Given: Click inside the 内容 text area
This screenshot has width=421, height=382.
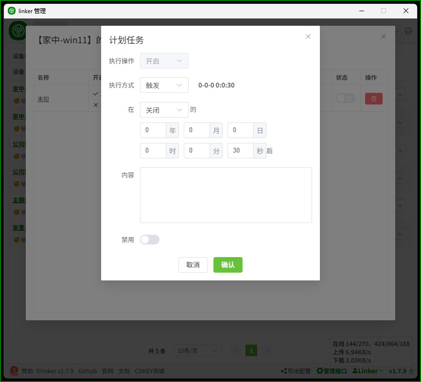Looking at the screenshot, I should [x=226, y=195].
